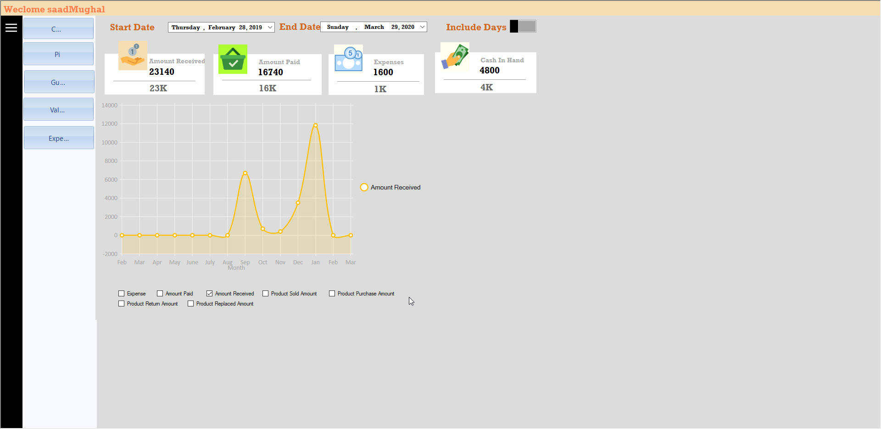Check the Product Sold Amount checkbox
Screen dimensions: 881x429
coord(265,294)
